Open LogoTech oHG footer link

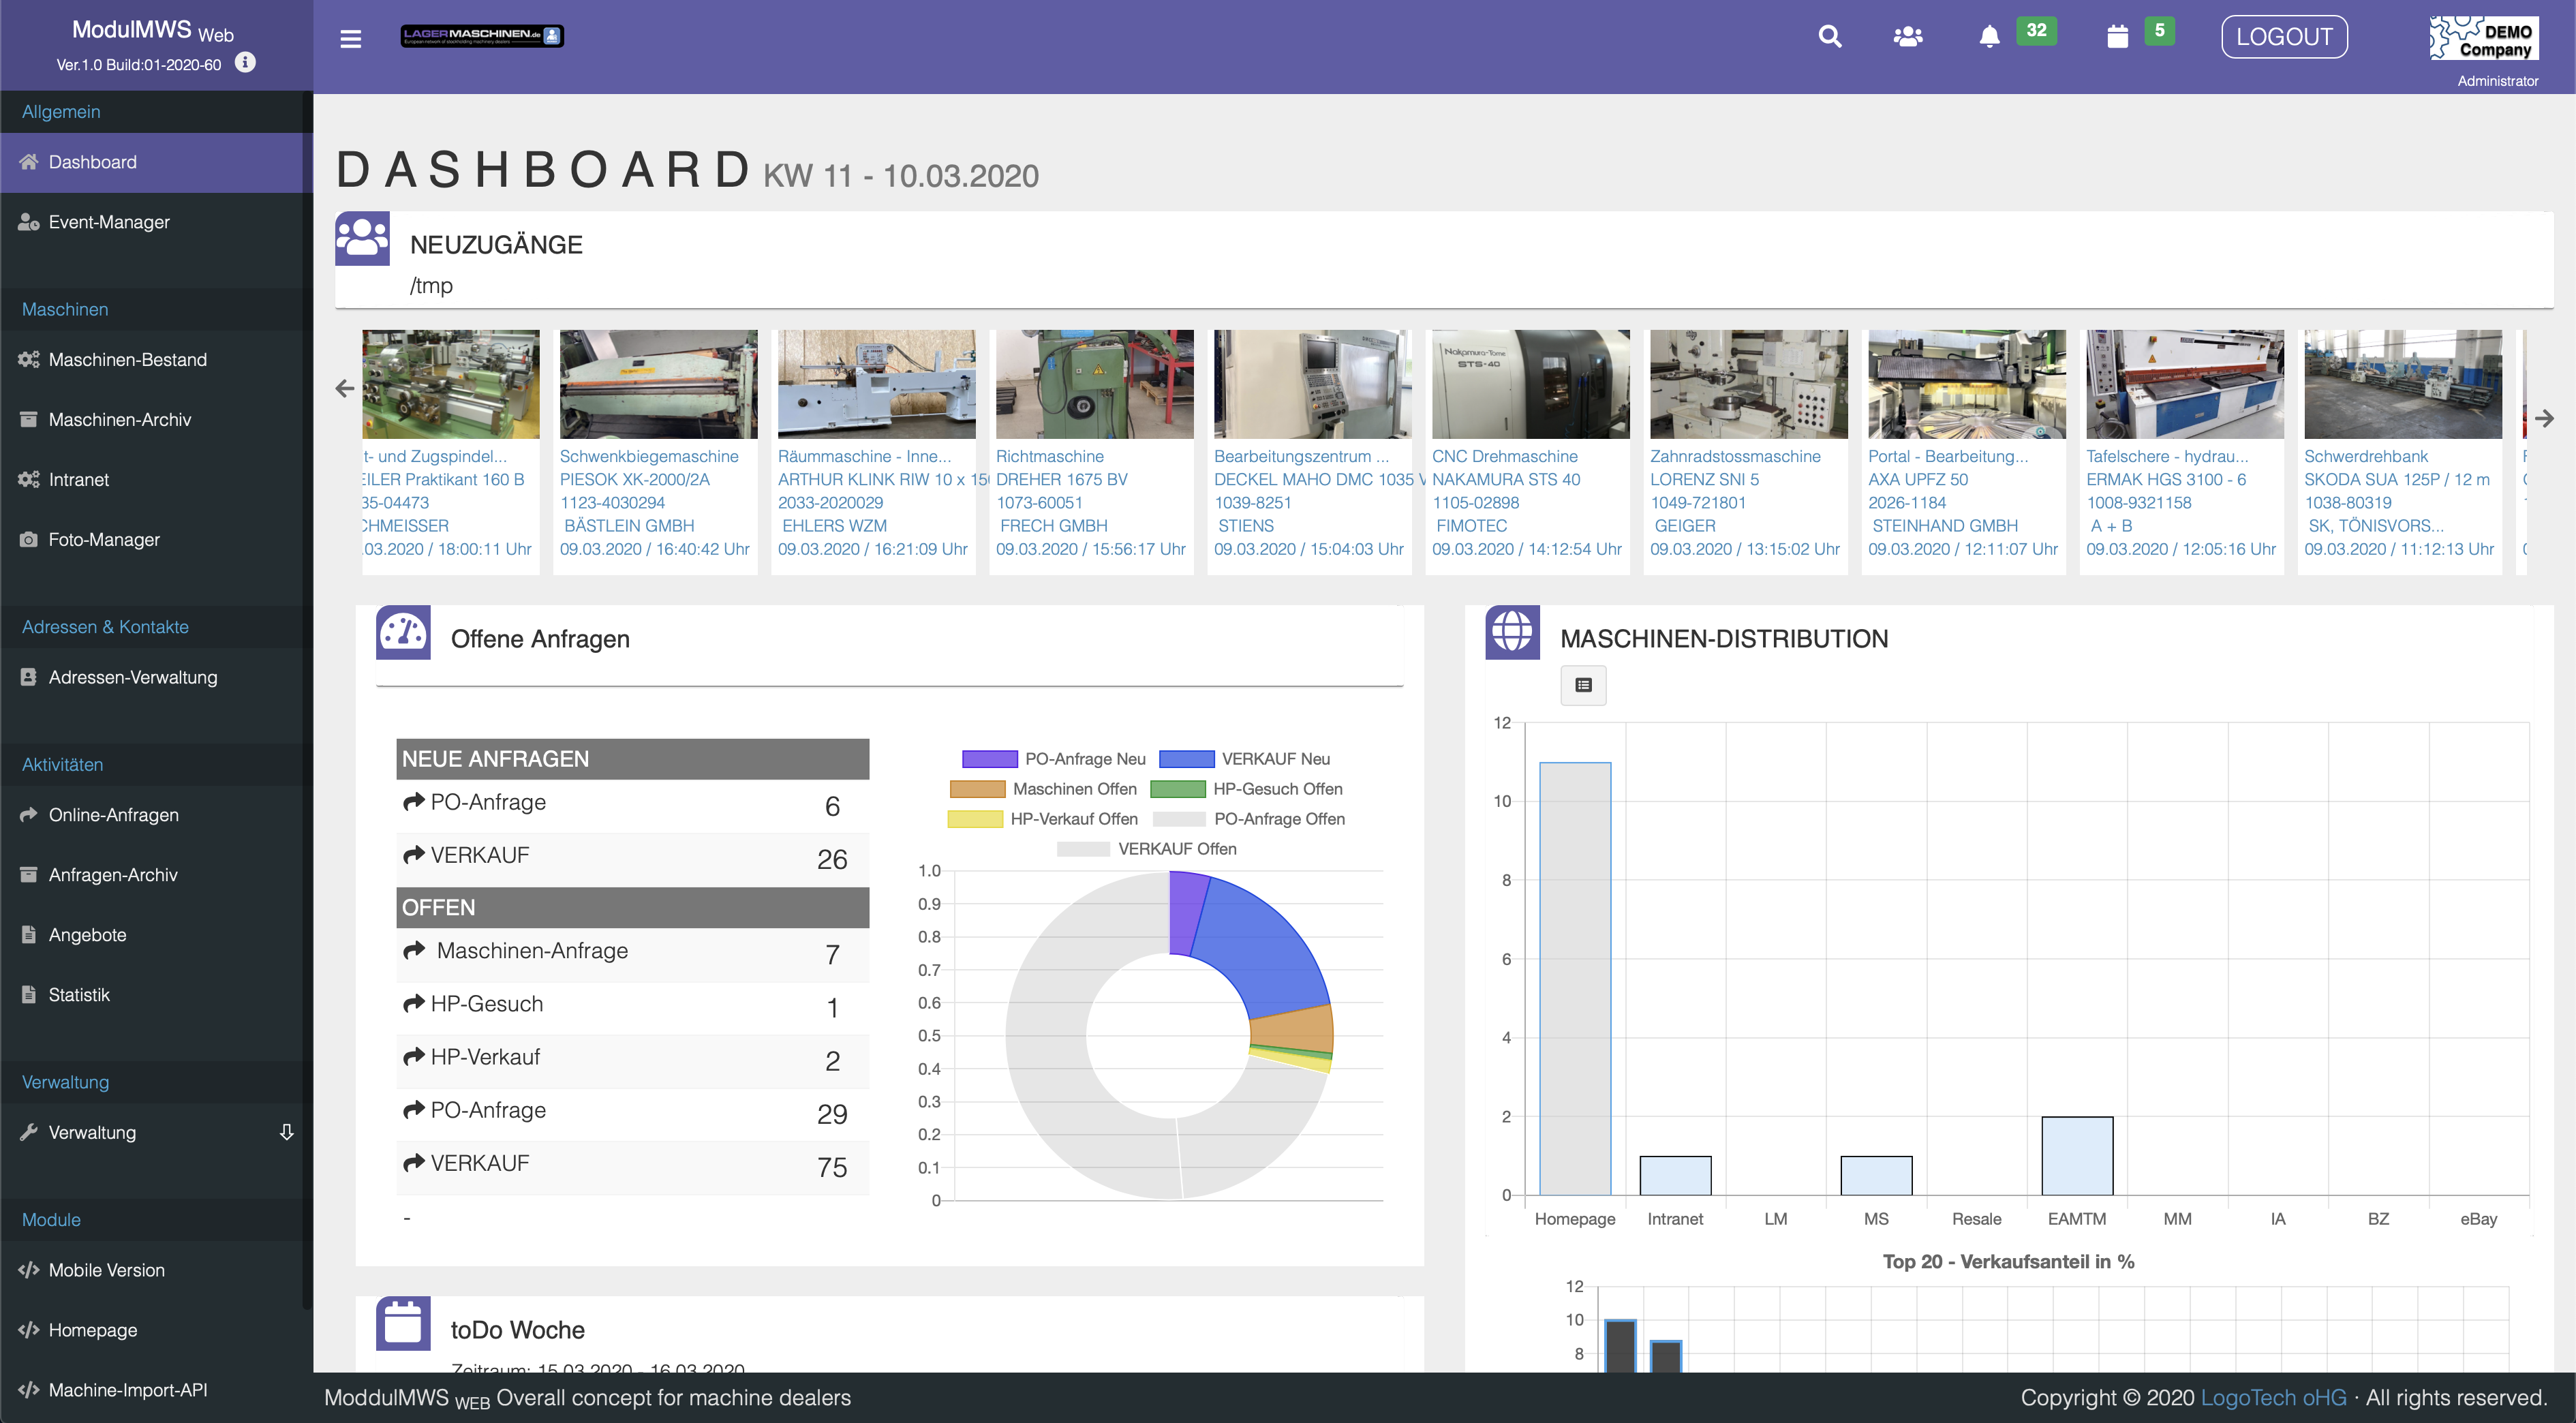2273,1397
